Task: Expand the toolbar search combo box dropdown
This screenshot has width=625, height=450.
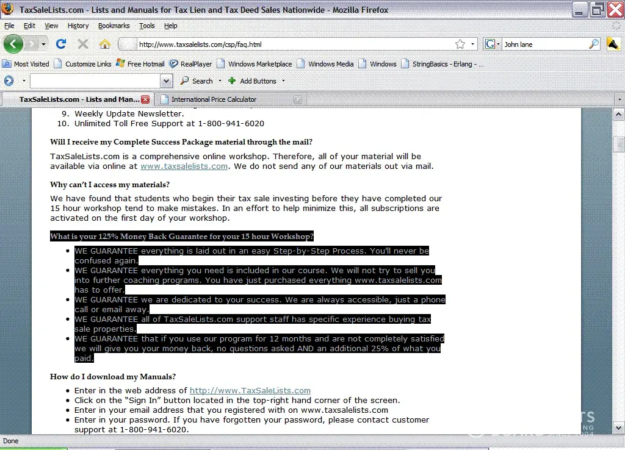Action: [x=166, y=80]
